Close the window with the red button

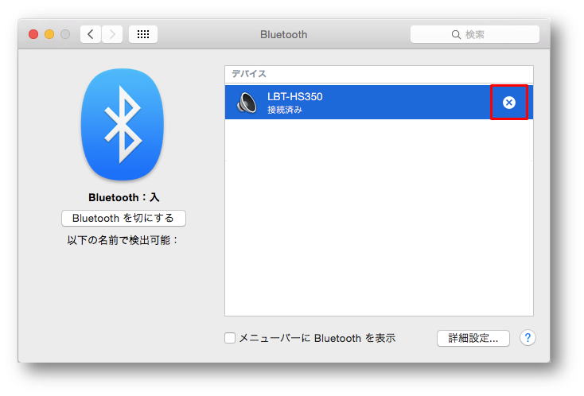(33, 34)
